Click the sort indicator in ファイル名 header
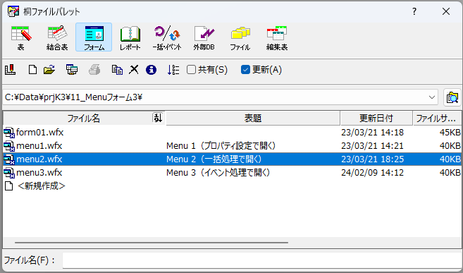This screenshot has width=463, height=273. click(158, 119)
